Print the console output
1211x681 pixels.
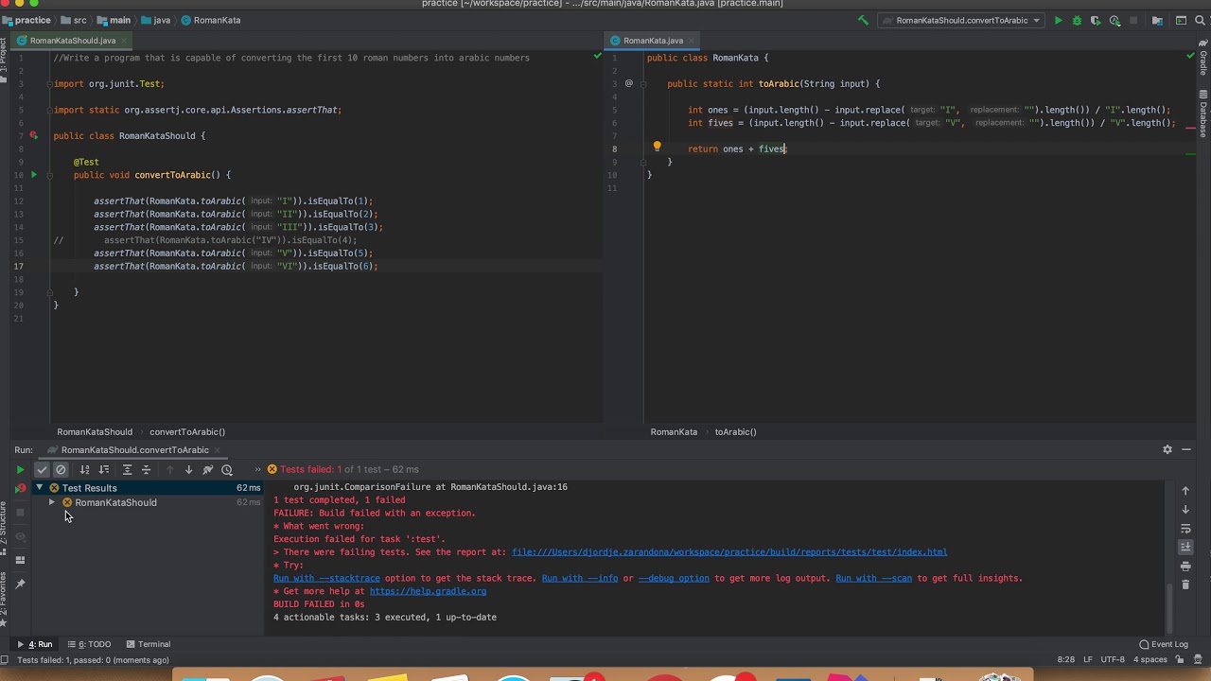(x=1185, y=566)
